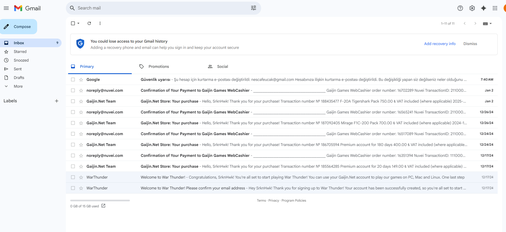Screen dimensions: 506x232
Task: Star the Google security alert email
Action: (81, 80)
